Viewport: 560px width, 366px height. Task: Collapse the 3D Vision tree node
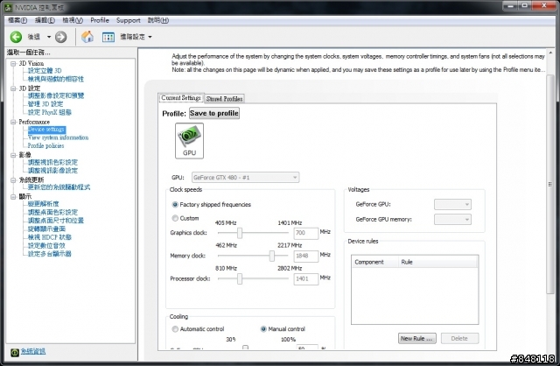(13, 64)
